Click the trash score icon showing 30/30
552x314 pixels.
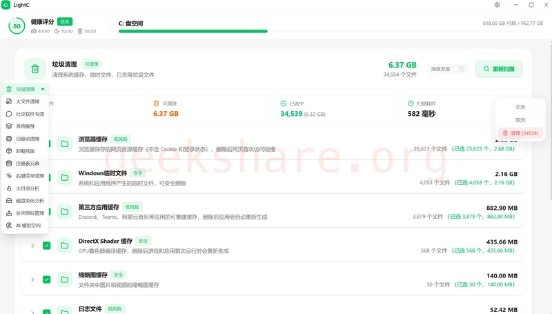tap(80, 31)
